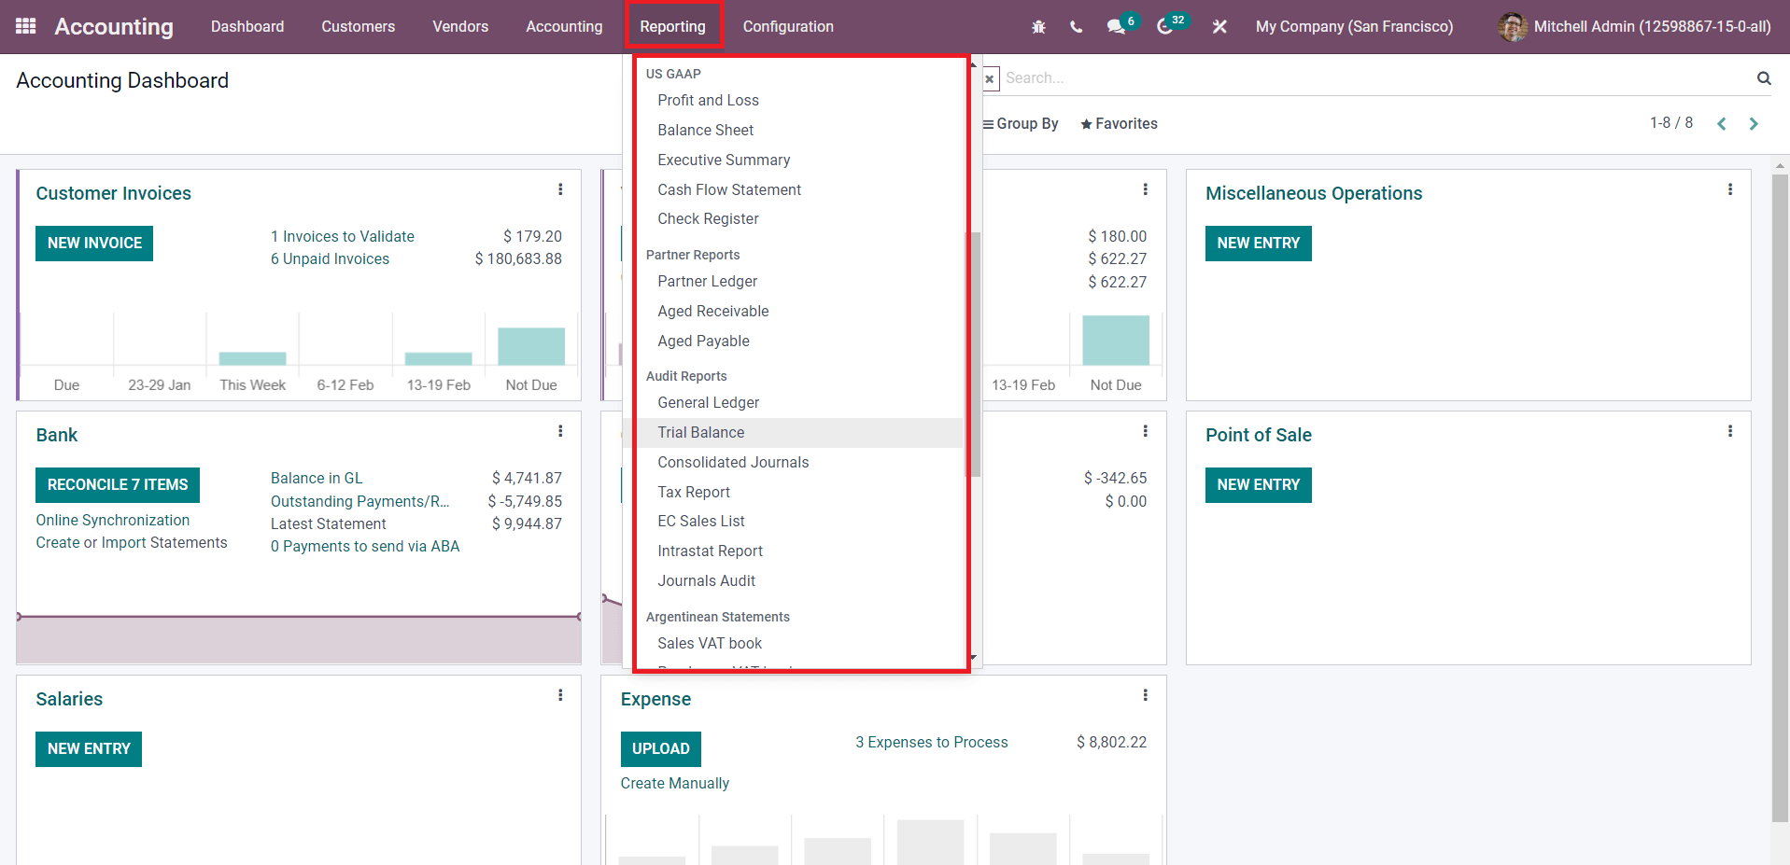The height and width of the screenshot is (865, 1790).
Task: Click RECONCILE 7 ITEMS button
Action: coord(118,485)
